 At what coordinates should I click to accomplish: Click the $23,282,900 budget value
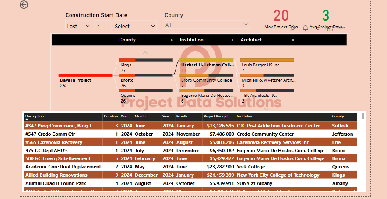click(x=220, y=167)
